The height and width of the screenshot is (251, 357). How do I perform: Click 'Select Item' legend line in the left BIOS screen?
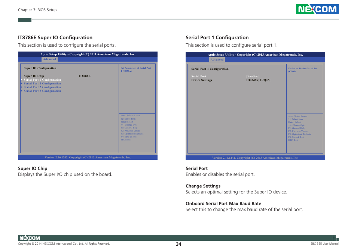coord(128,118)
